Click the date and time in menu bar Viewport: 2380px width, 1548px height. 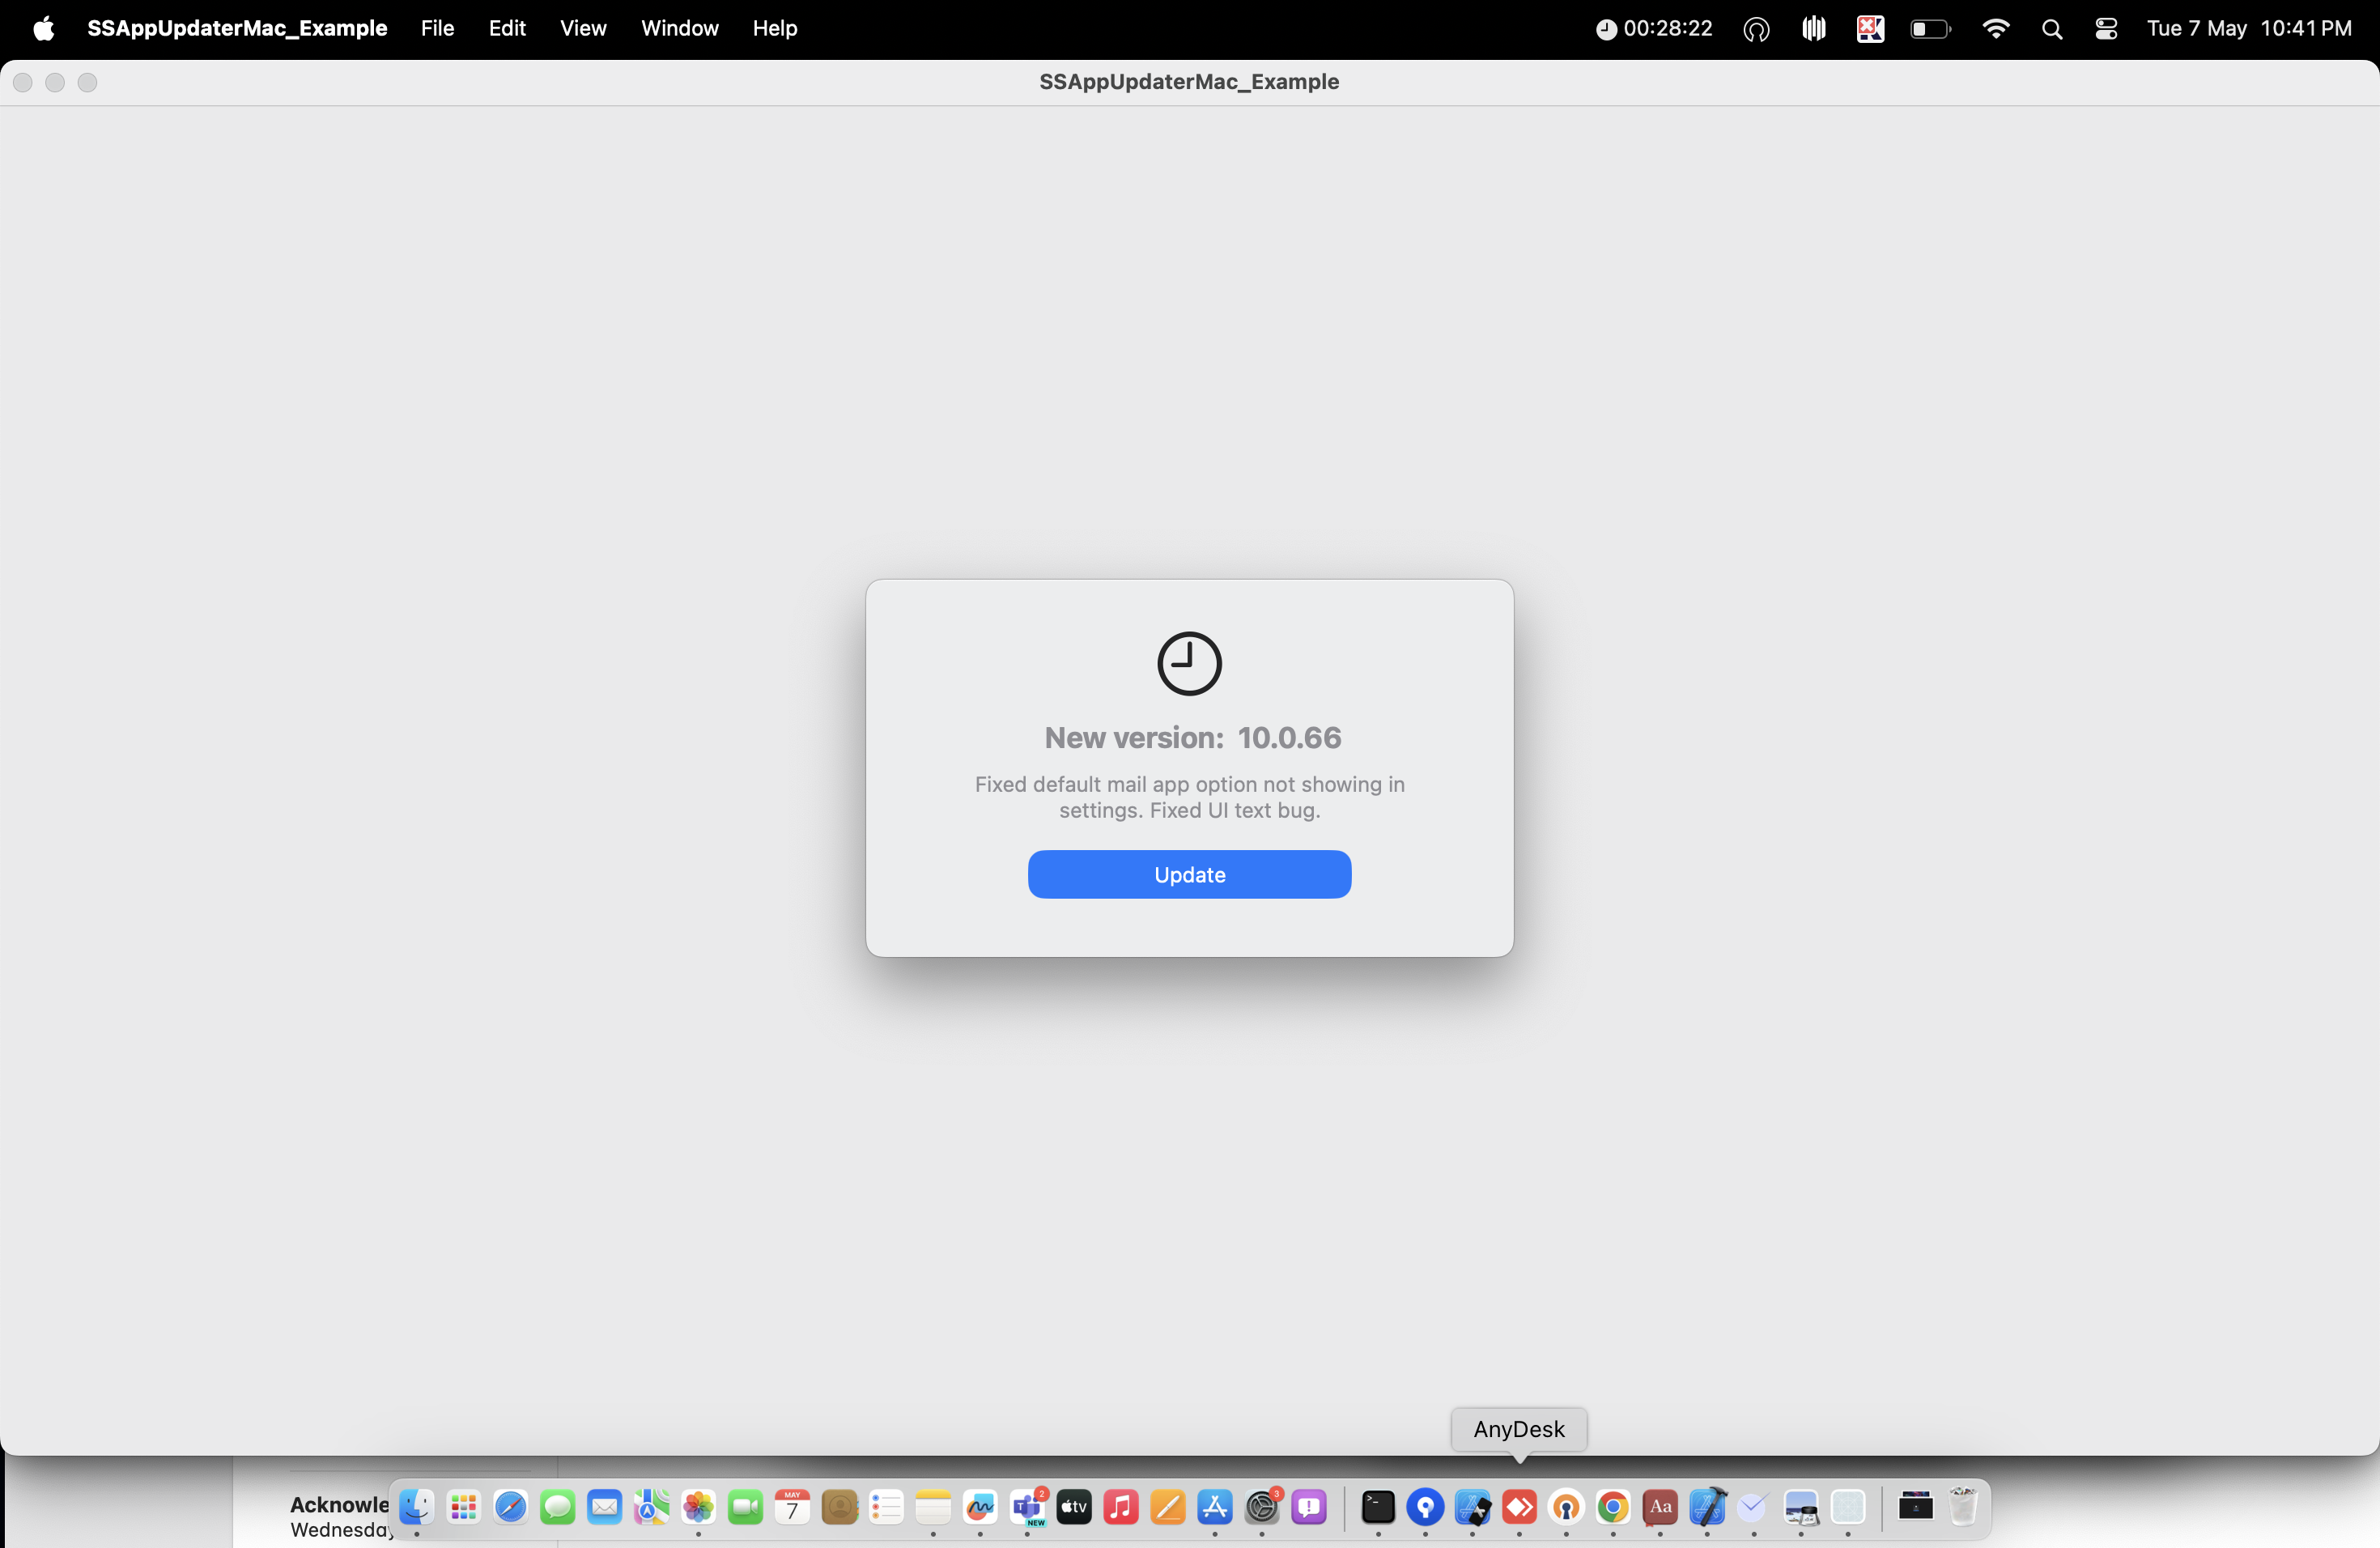pos(2248,28)
